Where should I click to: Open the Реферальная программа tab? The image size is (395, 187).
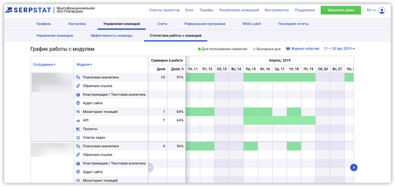coord(205,24)
